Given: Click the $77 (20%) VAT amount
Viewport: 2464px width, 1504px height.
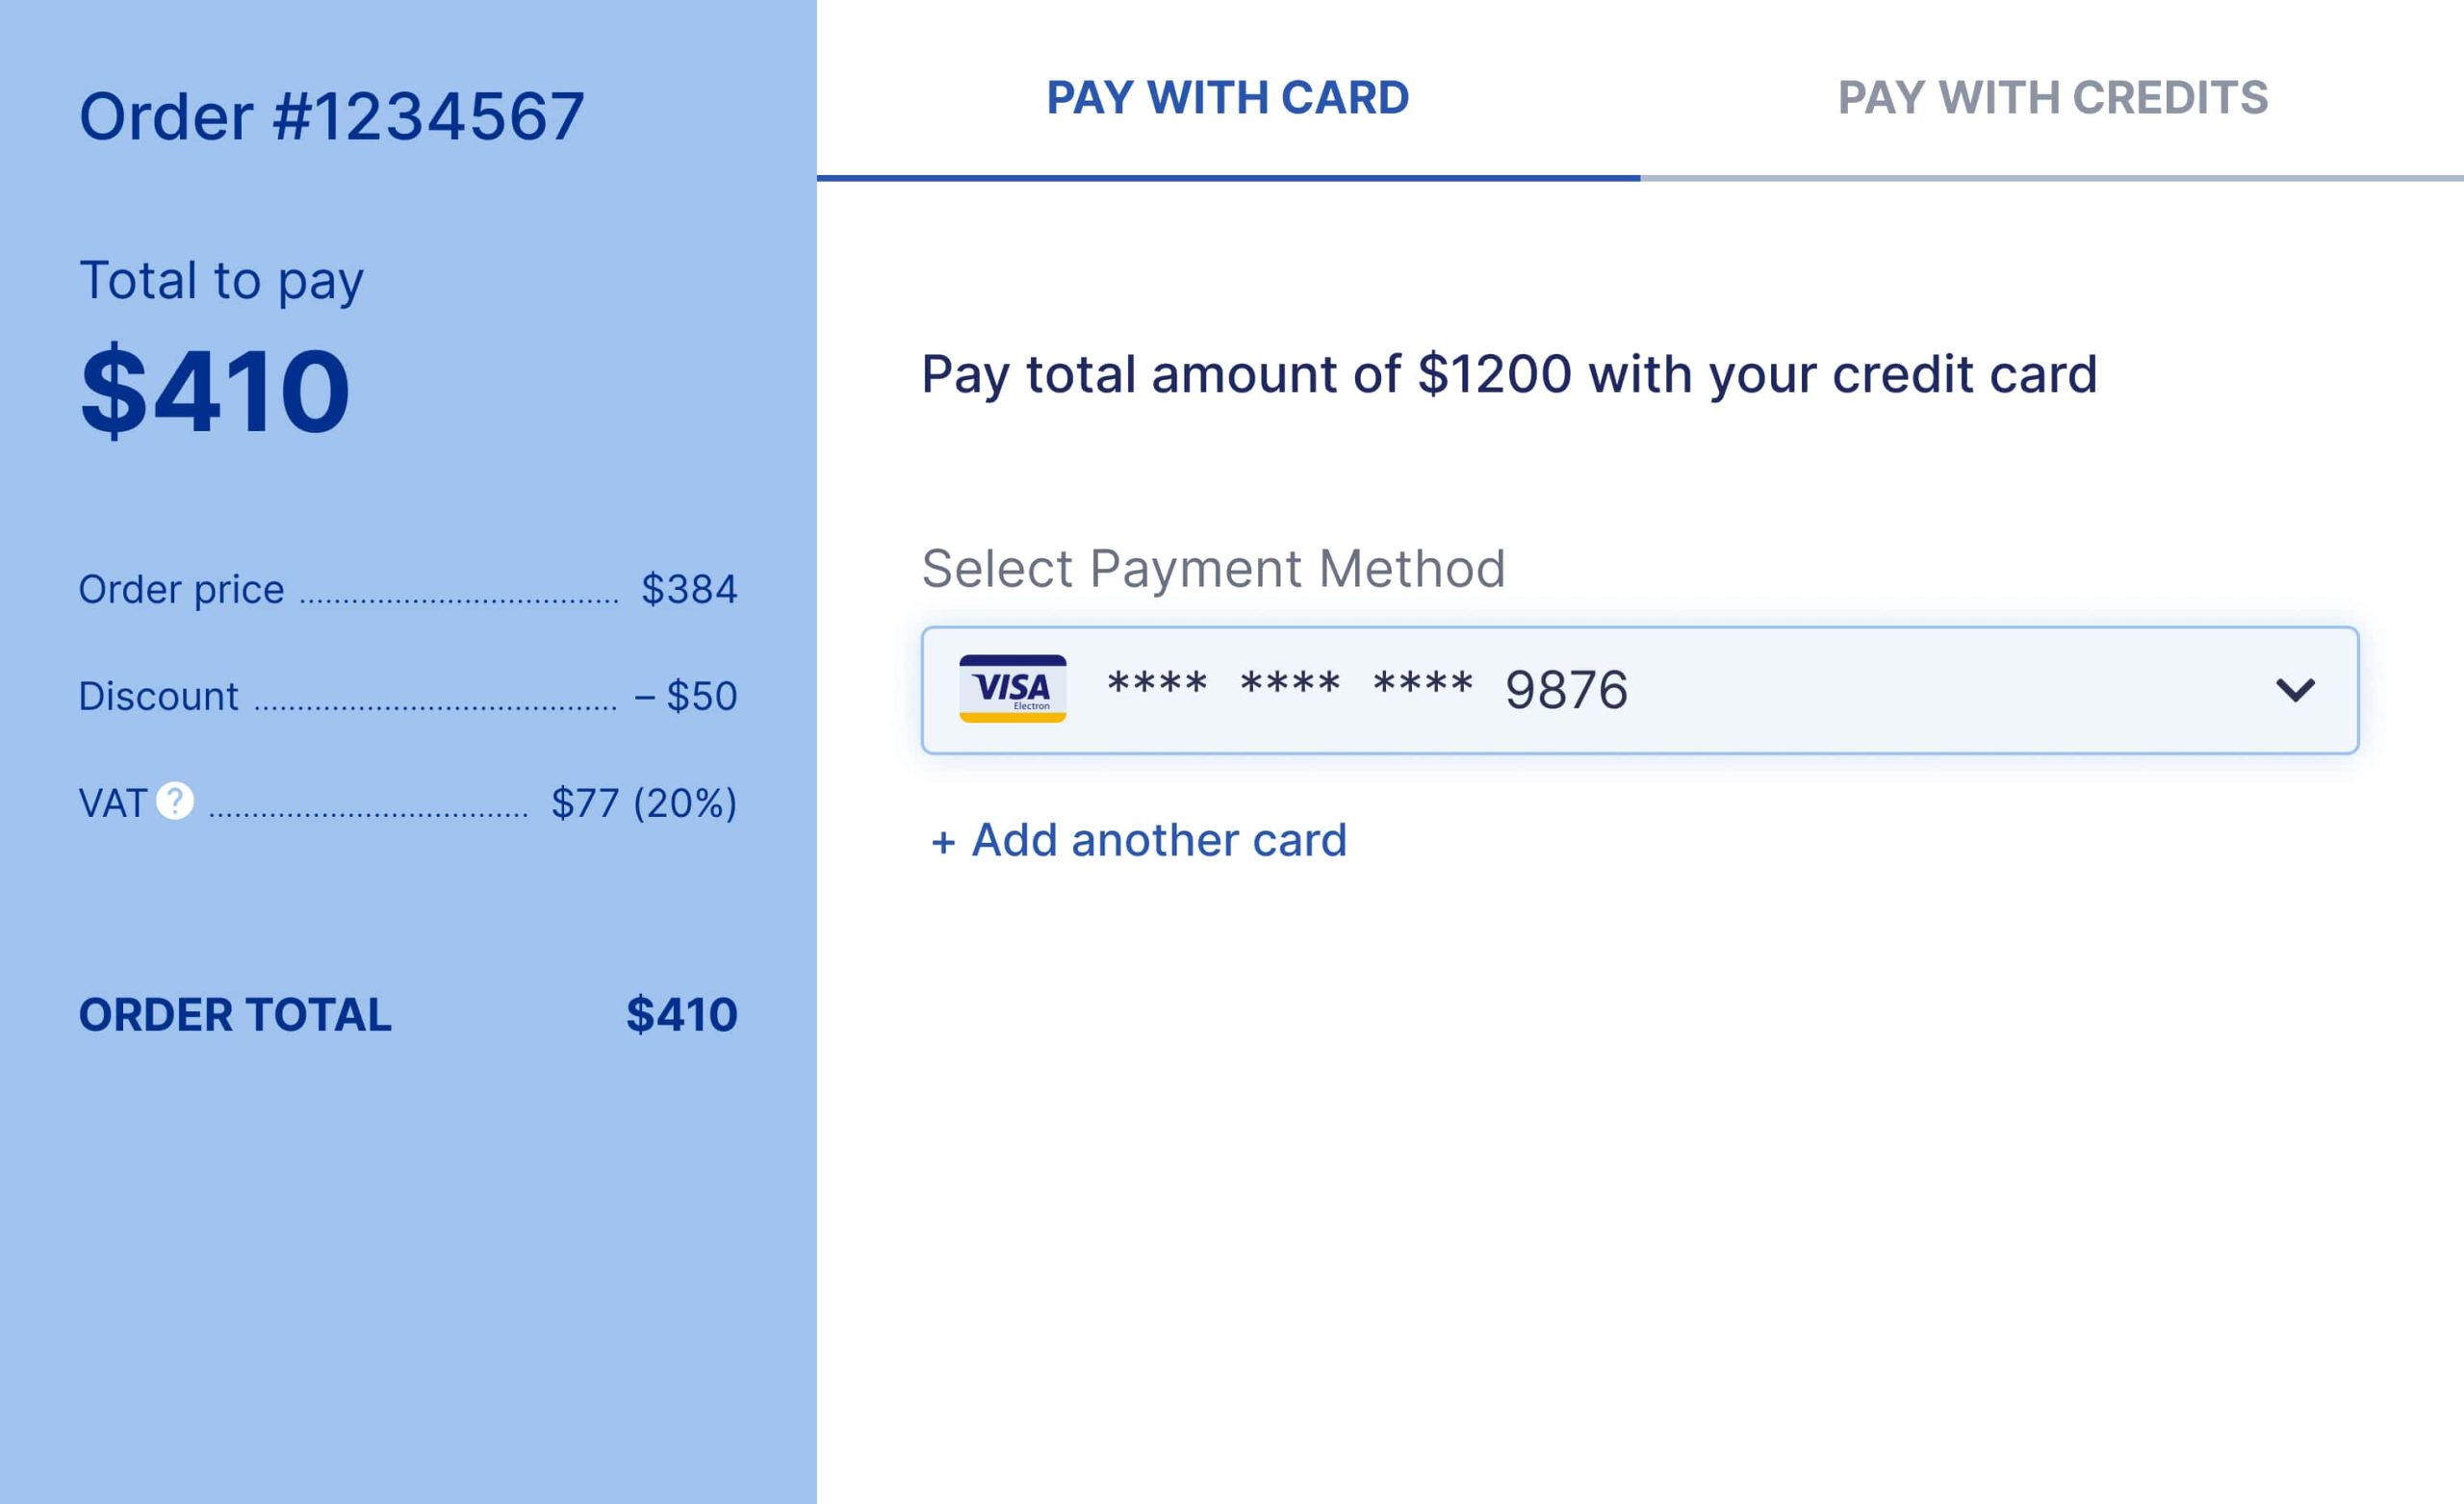Looking at the screenshot, I should [x=644, y=803].
